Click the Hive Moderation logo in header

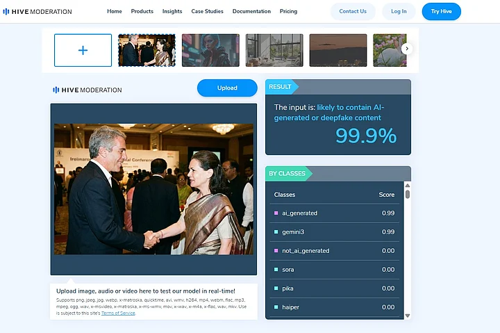[x=37, y=12]
